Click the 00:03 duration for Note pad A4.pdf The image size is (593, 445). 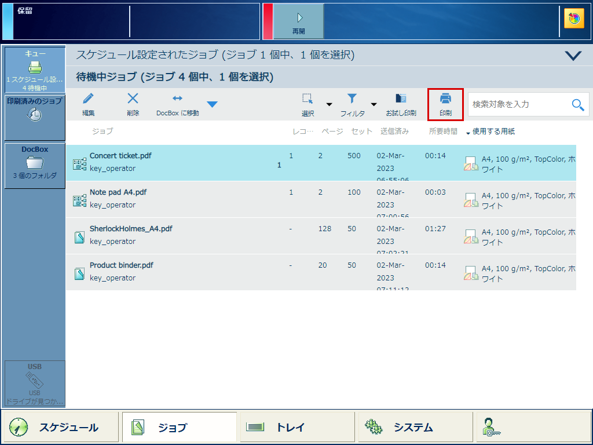click(435, 192)
